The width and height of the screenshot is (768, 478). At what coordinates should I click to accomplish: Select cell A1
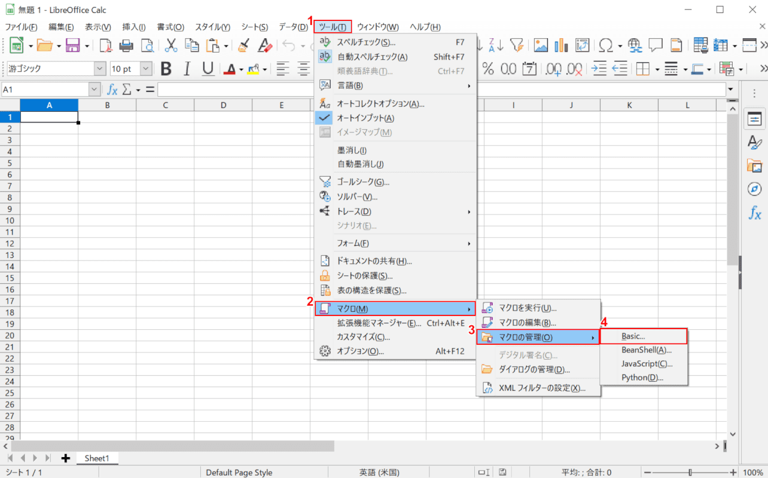[49, 117]
